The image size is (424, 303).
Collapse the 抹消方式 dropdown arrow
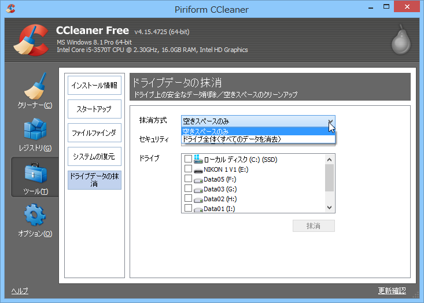point(330,121)
